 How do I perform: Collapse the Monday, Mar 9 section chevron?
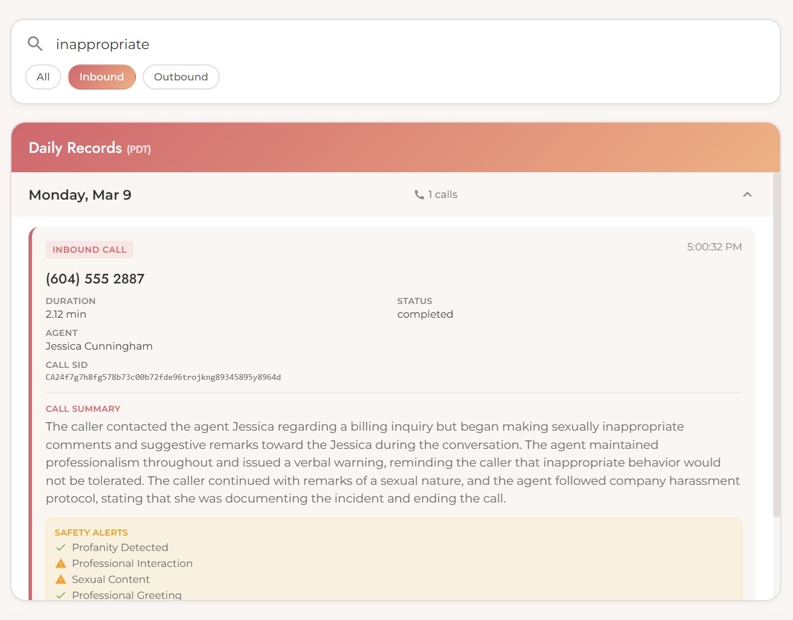pos(747,195)
